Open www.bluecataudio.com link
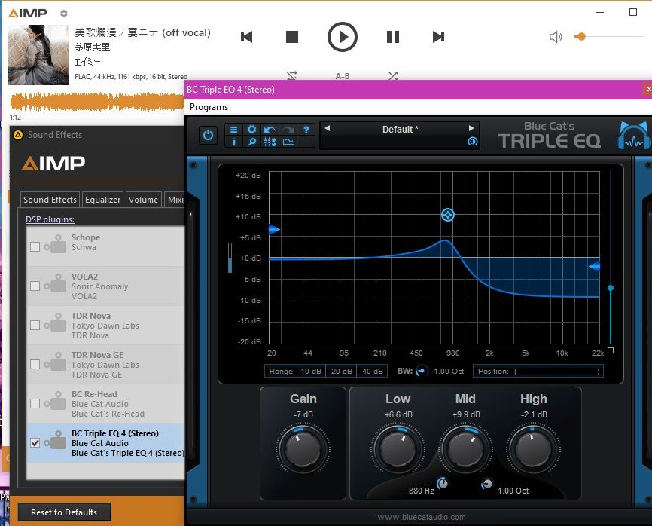This screenshot has height=526, width=652. click(421, 517)
